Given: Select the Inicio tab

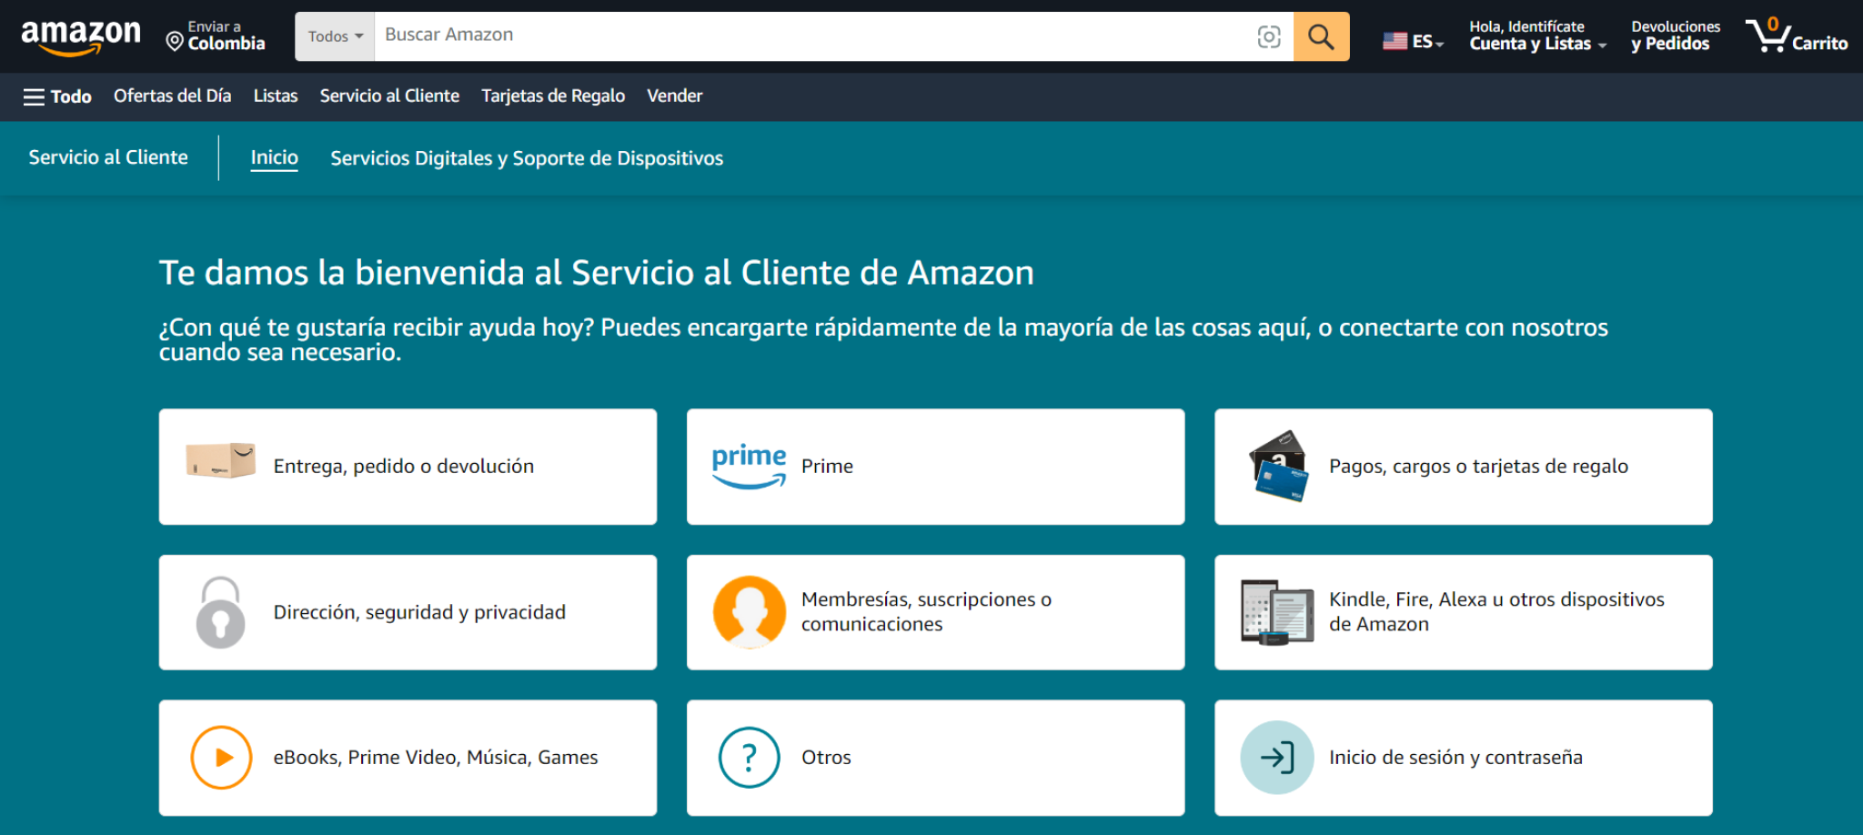Looking at the screenshot, I should [274, 158].
